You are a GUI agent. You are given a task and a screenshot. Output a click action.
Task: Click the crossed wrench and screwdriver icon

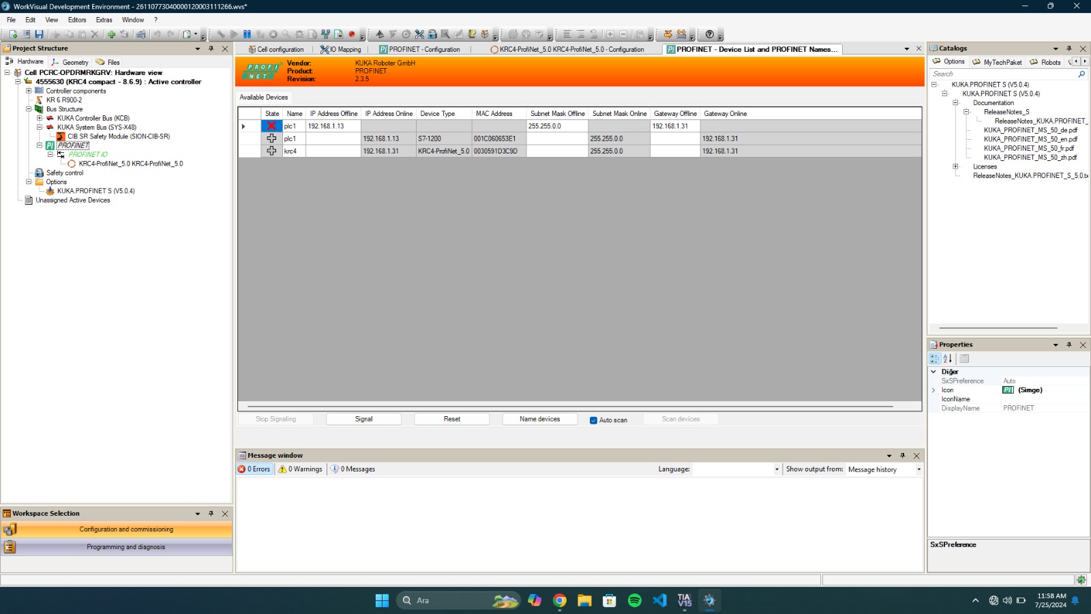coord(419,34)
